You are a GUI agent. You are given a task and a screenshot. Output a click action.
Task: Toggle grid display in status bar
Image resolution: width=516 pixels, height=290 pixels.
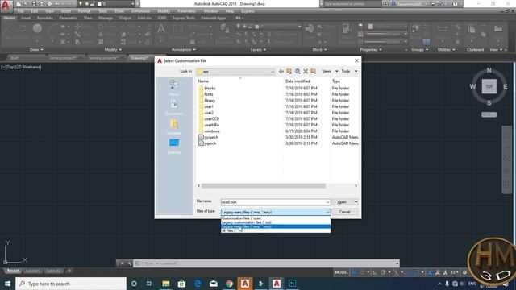354,272
